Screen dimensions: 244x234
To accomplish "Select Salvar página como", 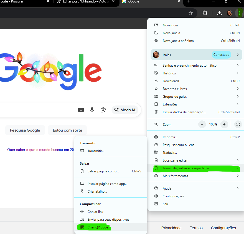I will coord(103,171).
